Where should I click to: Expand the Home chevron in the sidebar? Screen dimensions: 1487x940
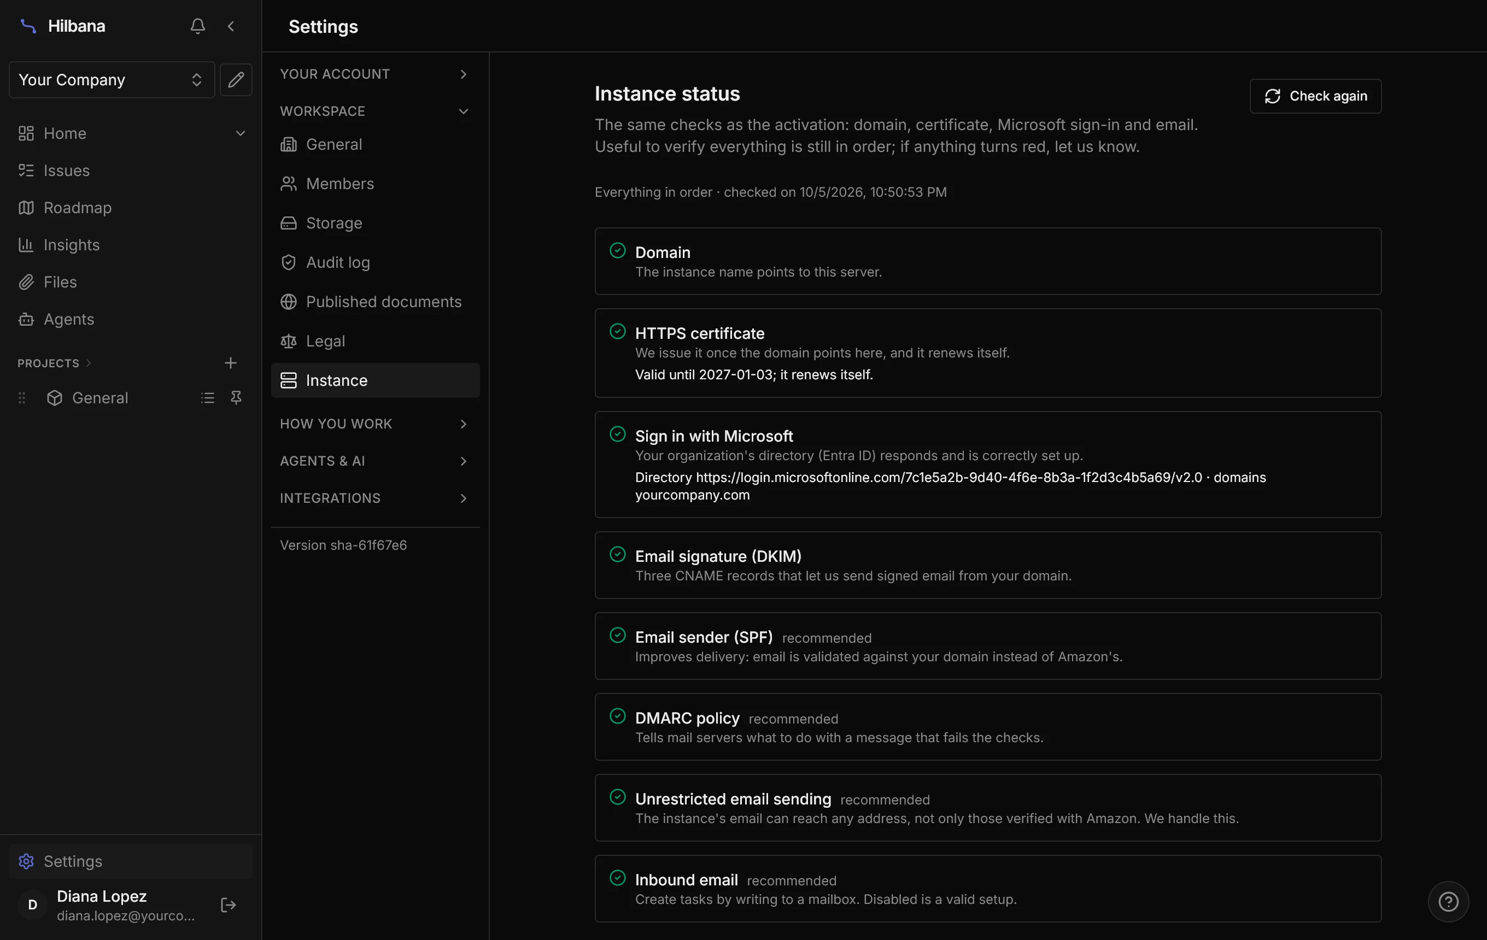(x=240, y=133)
